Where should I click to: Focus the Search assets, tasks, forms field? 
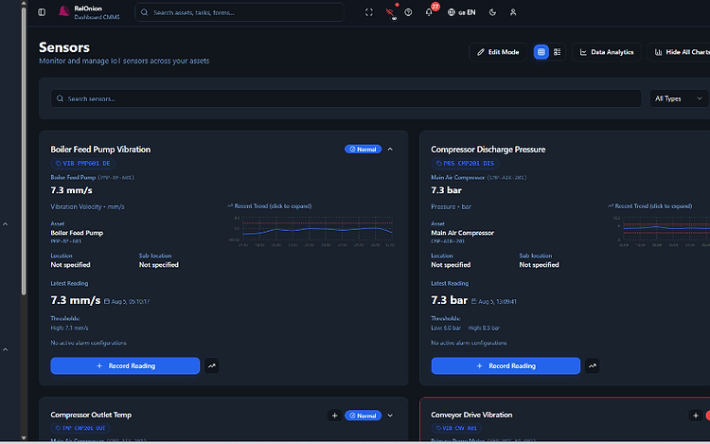pyautogui.click(x=240, y=12)
